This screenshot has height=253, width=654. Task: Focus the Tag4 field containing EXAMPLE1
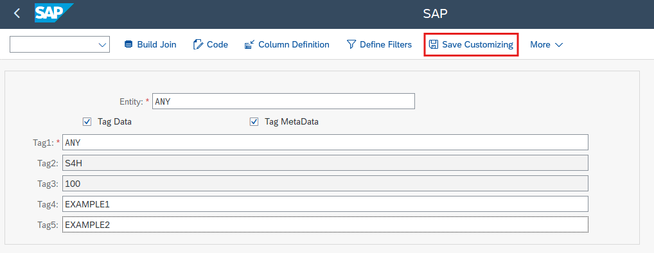pos(325,204)
